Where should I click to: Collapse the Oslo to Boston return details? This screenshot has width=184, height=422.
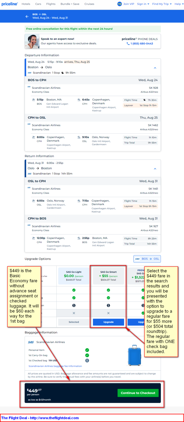[x=155, y=169]
